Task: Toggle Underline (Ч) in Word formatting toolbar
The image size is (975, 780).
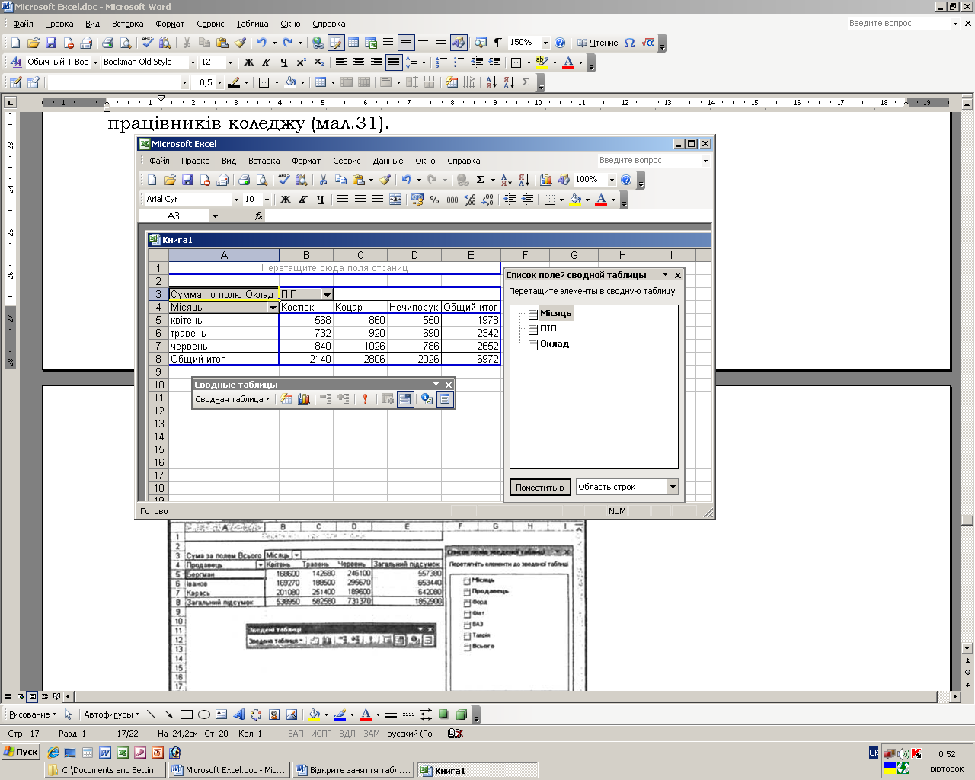Action: (283, 62)
